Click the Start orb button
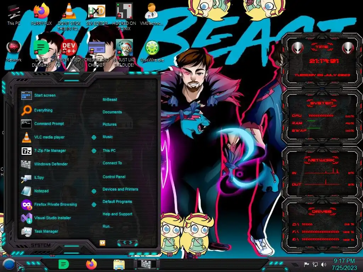This screenshot has width=363, height=272. 9,265
